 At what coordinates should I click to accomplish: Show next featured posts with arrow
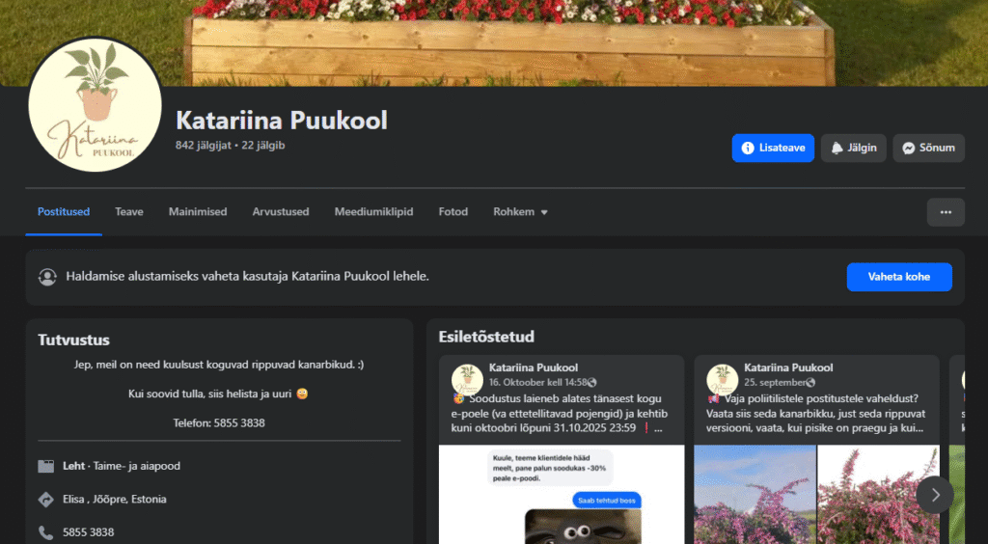click(935, 495)
